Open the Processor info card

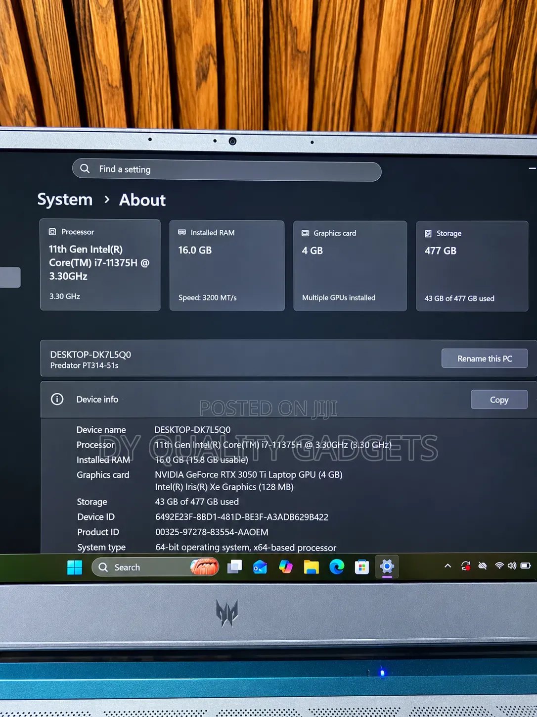(x=100, y=265)
